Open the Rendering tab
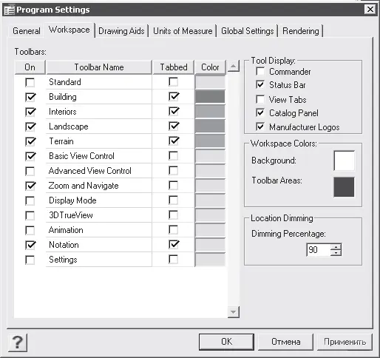Viewport: 380px width, 358px height. click(x=301, y=31)
